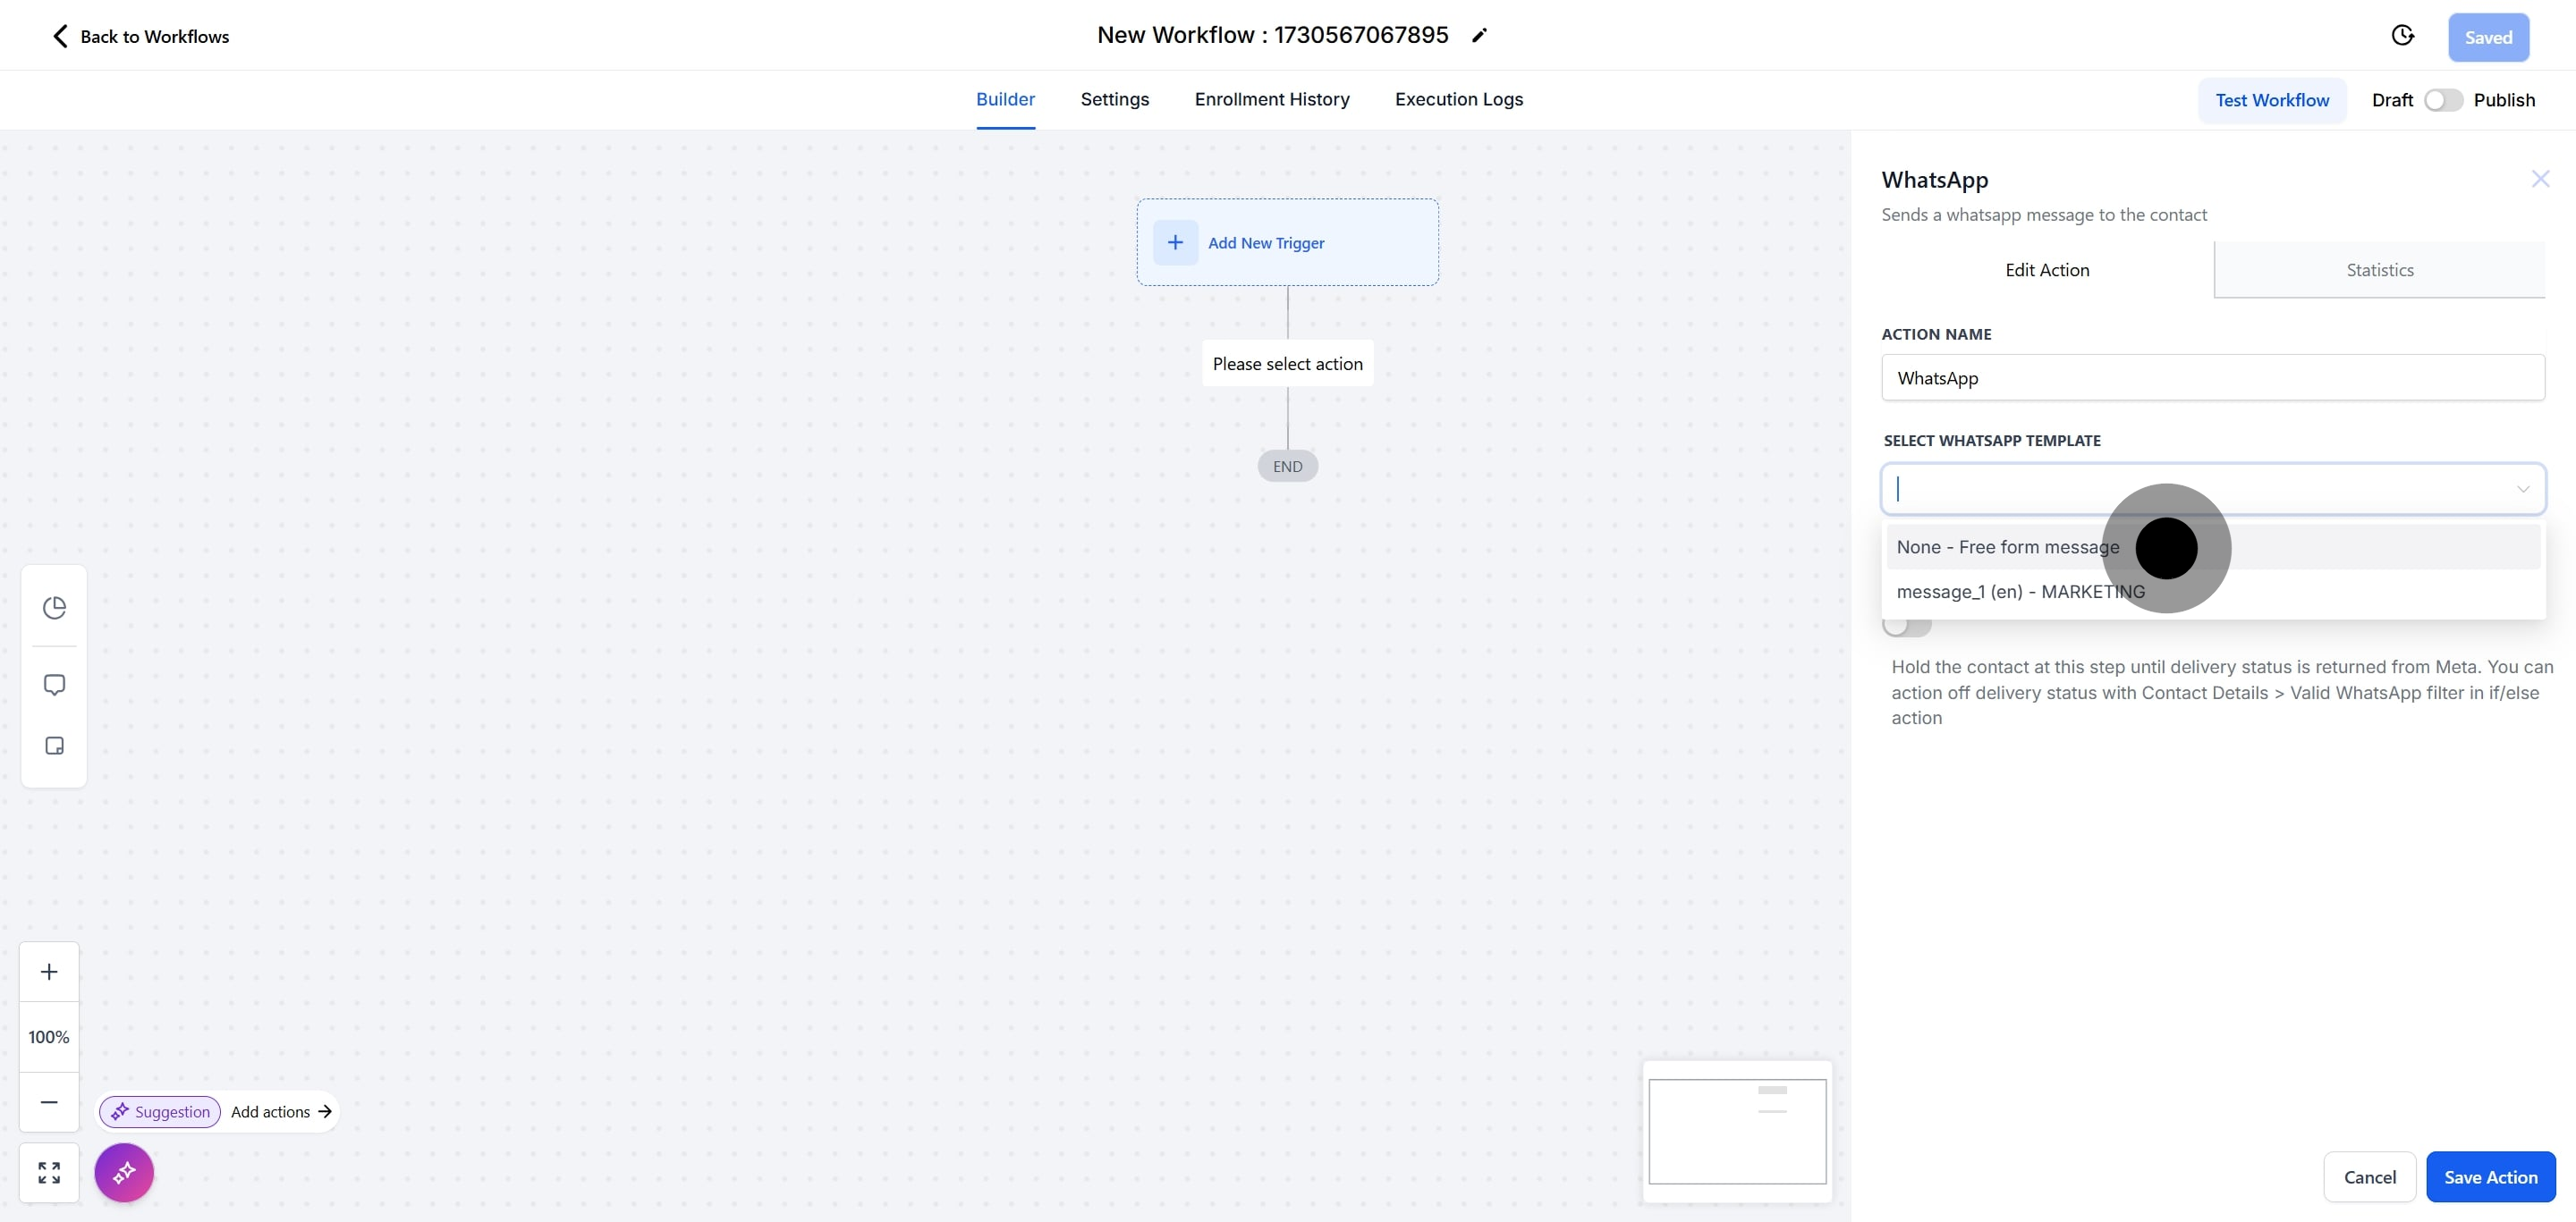
Task: Choose message_1 (en) - MARKETING template
Action: (x=2213, y=593)
